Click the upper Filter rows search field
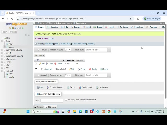The width and height of the screenshot is (167, 125). [x=96, y=50]
